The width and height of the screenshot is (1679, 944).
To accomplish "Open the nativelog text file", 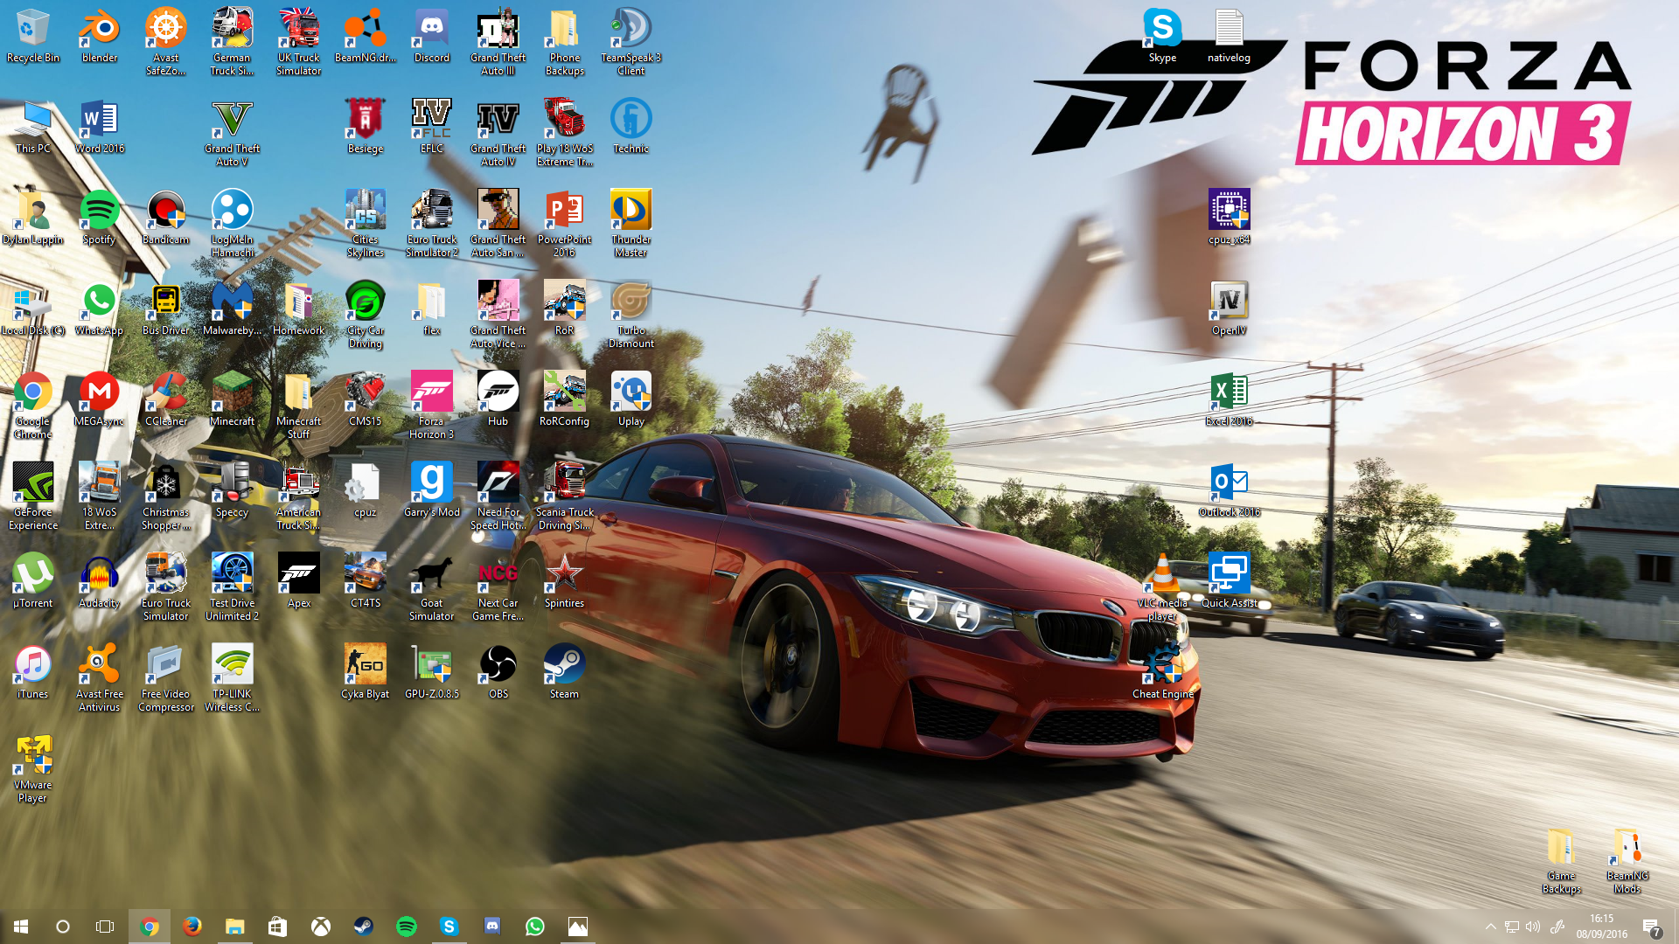I will click(1230, 37).
